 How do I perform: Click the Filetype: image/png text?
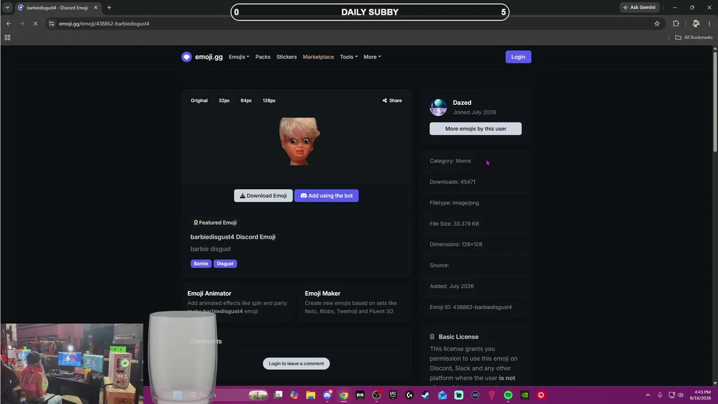pyautogui.click(x=454, y=203)
